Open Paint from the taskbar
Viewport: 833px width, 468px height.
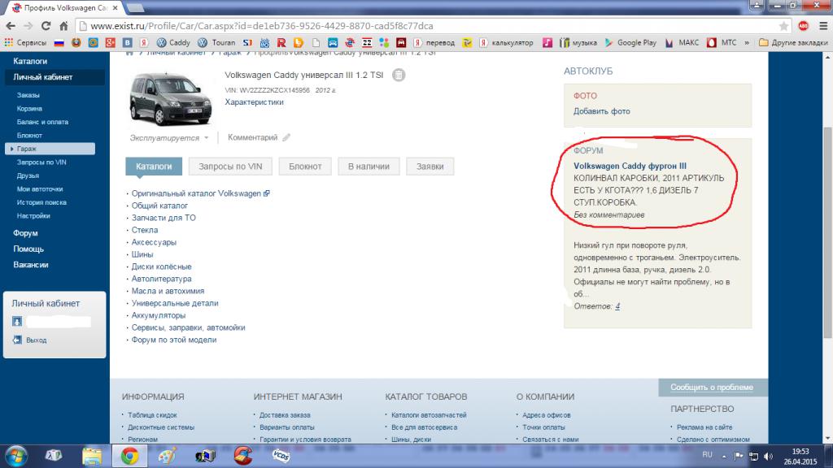[x=167, y=456]
